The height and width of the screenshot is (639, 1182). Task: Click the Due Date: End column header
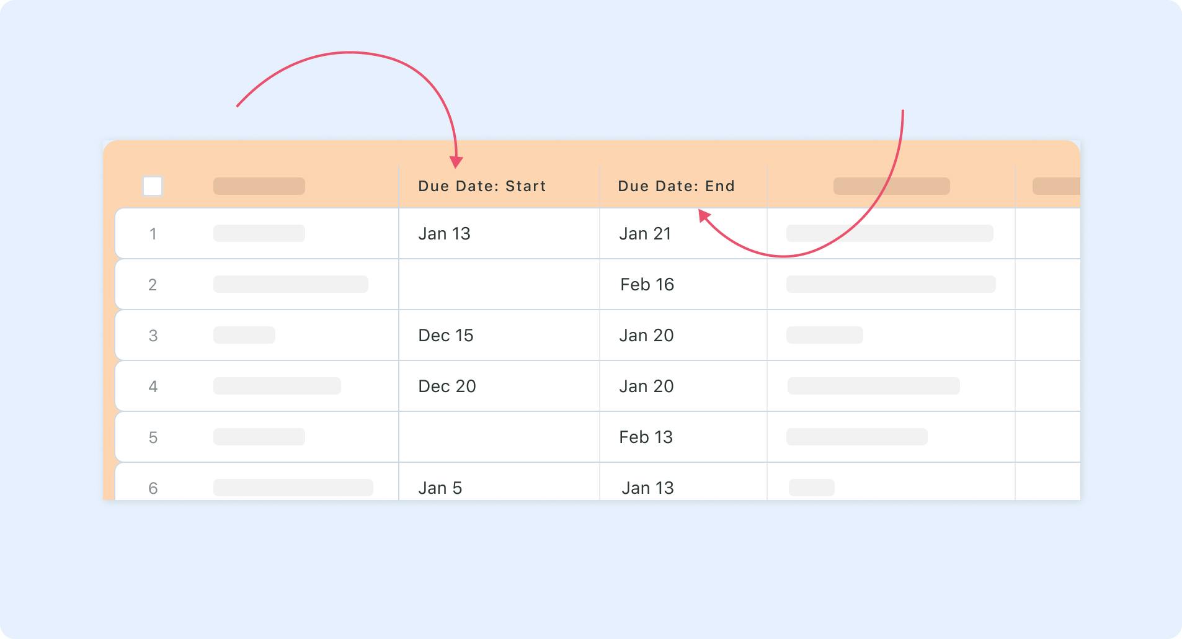point(676,186)
